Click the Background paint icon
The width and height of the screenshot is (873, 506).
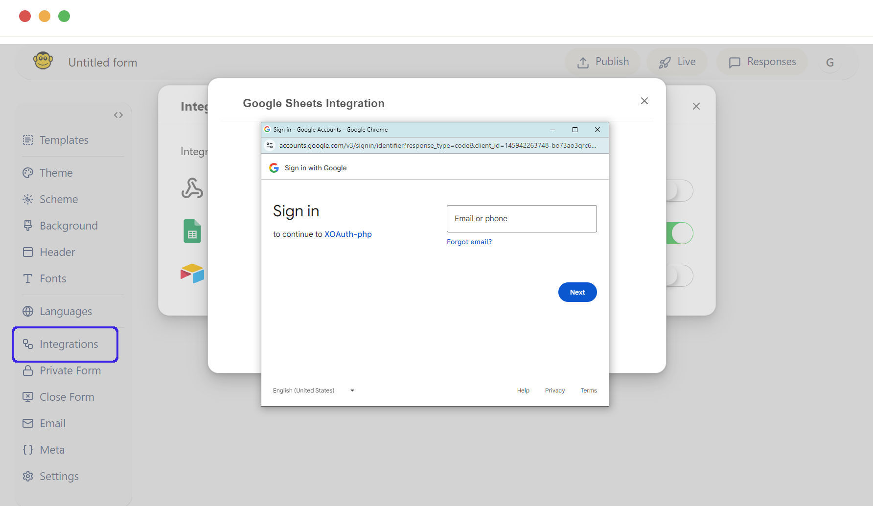coord(28,226)
